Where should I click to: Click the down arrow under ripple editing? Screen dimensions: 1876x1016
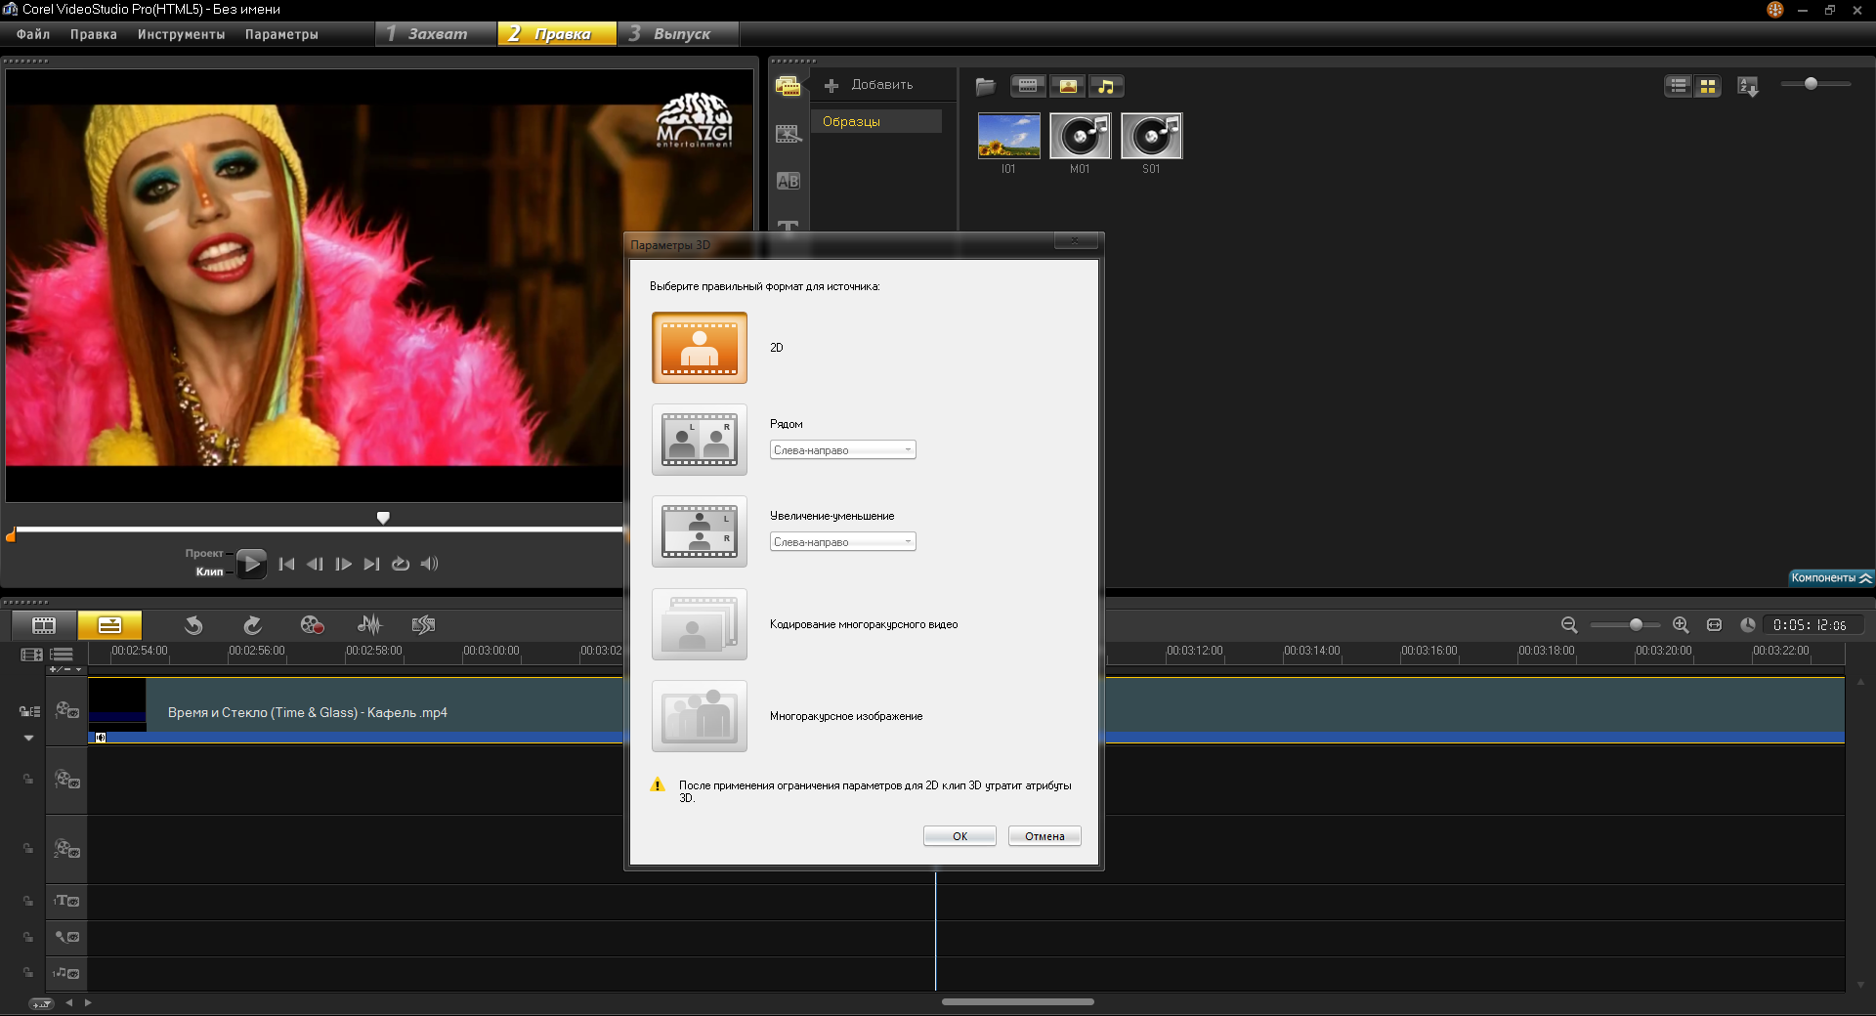point(29,739)
